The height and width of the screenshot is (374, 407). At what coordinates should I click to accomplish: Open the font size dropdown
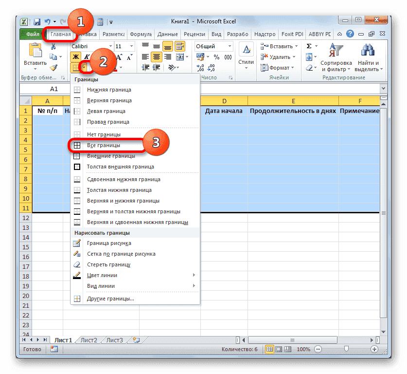point(132,46)
